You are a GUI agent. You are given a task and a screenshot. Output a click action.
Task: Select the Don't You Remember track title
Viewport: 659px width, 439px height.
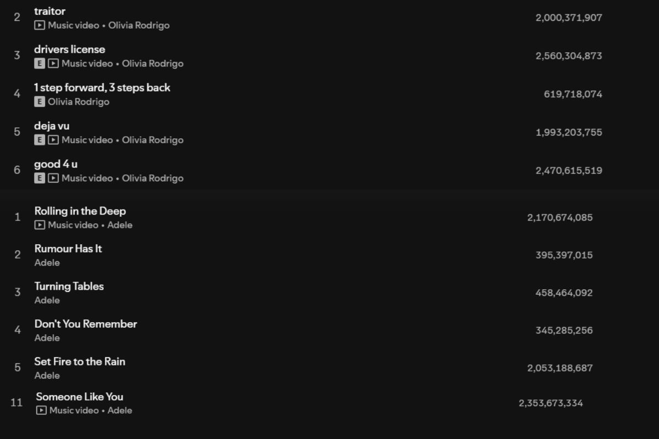(x=86, y=324)
